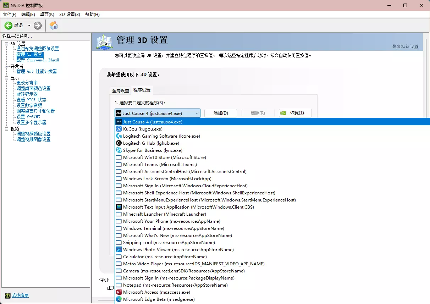This screenshot has width=430, height=304.
Task: Click the 恢复(T) button
Action: pos(295,113)
